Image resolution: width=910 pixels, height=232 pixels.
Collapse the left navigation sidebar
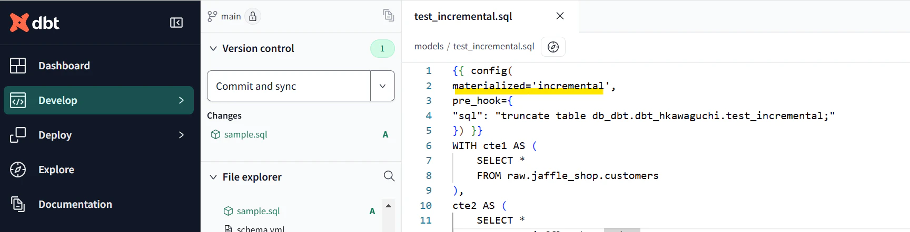tap(176, 23)
